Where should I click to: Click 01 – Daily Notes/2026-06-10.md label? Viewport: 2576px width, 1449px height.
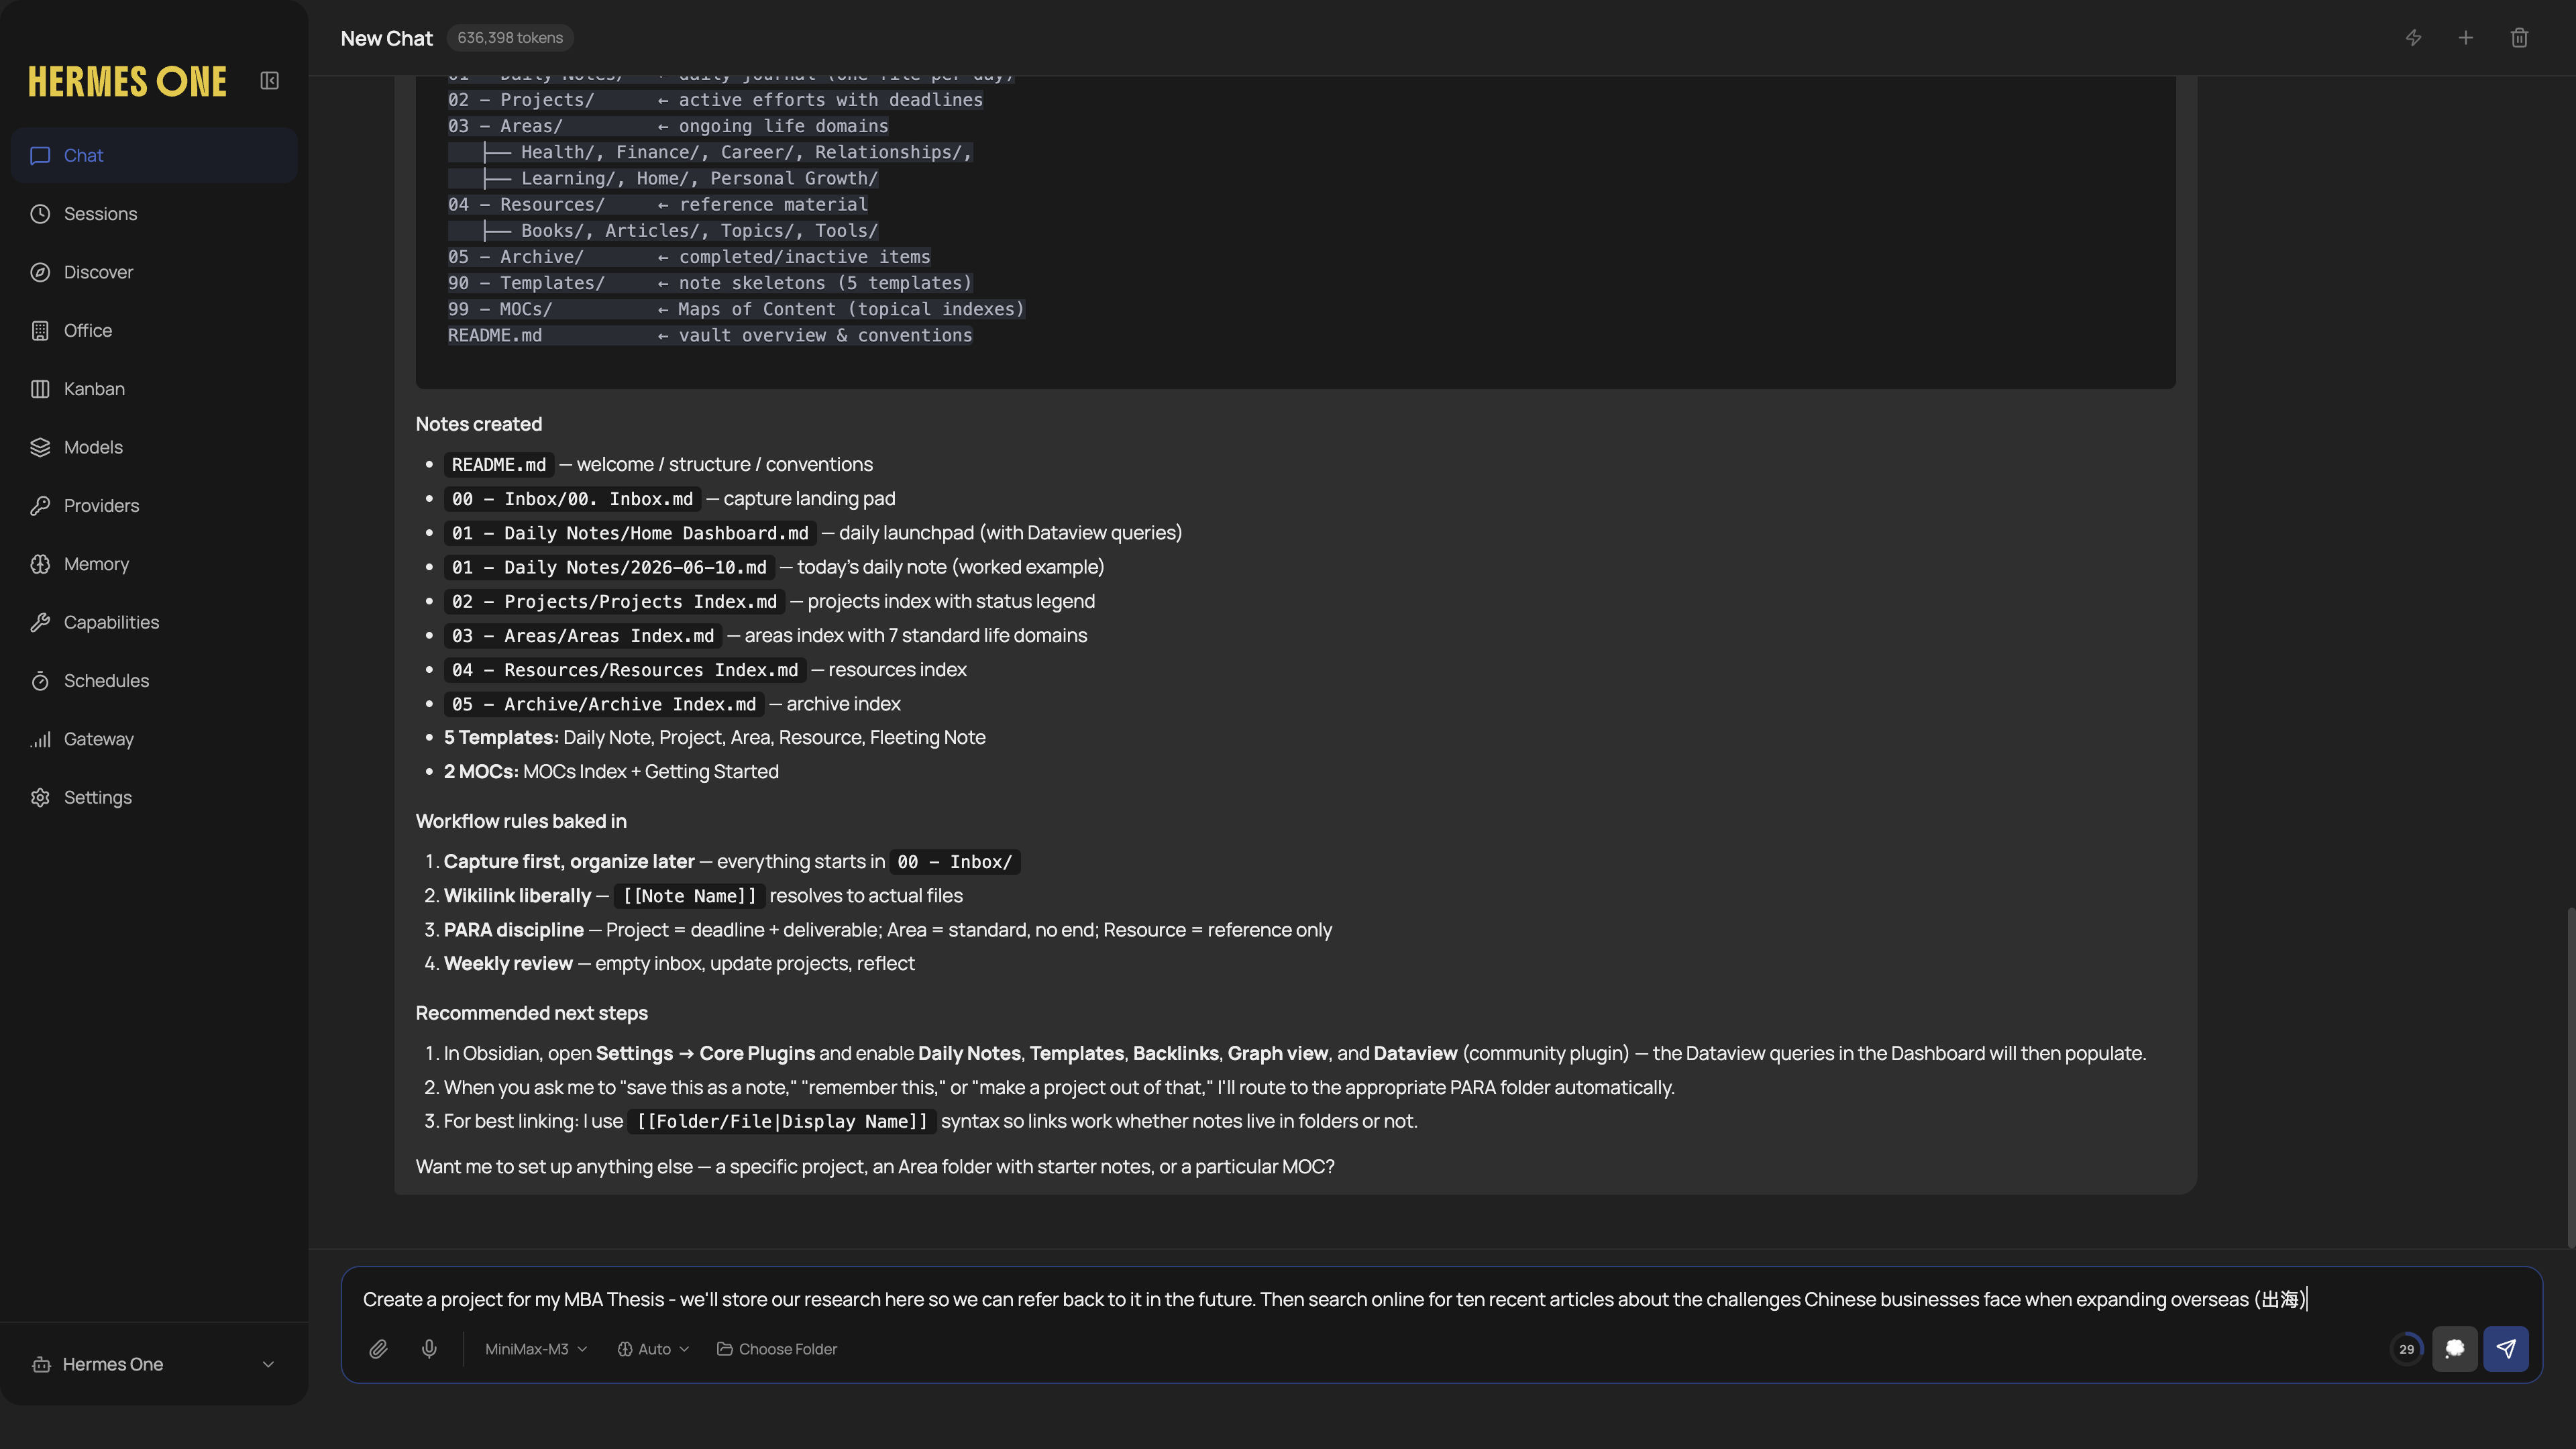[609, 567]
